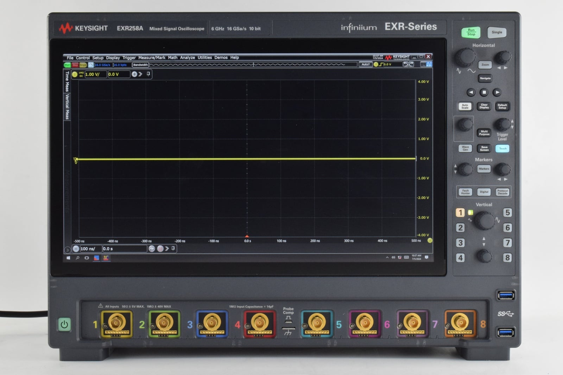Enable the channel 3 vertical button
The image size is (563, 375).
point(460,243)
